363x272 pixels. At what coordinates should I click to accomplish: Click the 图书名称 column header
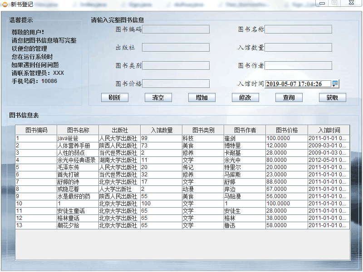click(78, 130)
